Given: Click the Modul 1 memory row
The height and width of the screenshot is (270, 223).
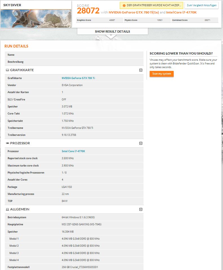Looking at the screenshot, I should pos(74,239).
